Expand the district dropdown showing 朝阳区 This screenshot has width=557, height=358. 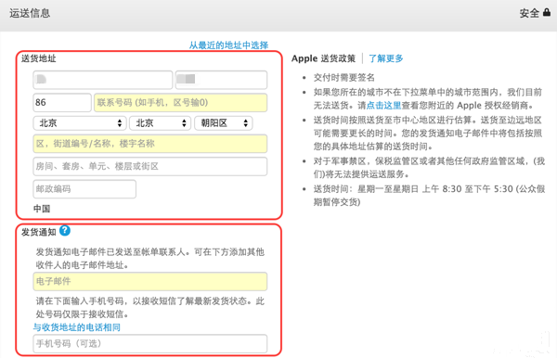[224, 123]
